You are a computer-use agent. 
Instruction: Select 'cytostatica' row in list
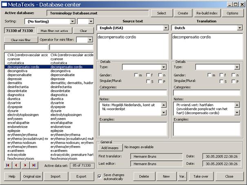[49, 63]
